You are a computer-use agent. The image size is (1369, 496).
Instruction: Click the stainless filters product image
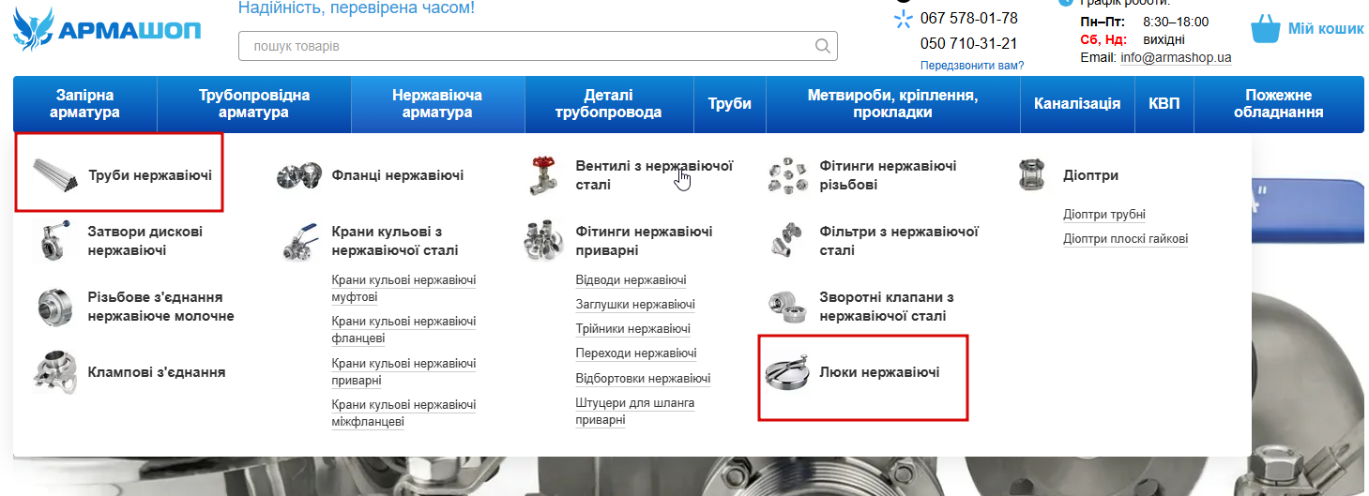tap(786, 241)
